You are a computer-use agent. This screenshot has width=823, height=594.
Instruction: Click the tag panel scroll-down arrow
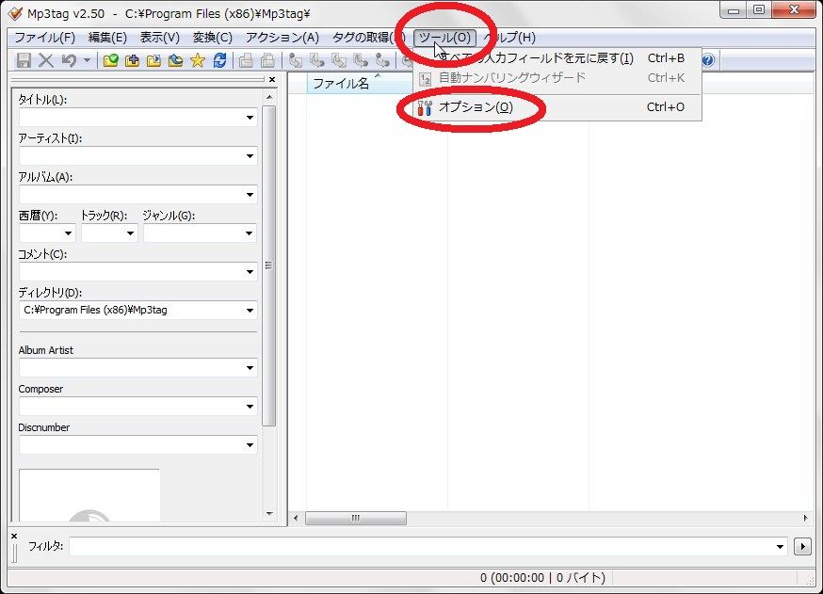(269, 514)
